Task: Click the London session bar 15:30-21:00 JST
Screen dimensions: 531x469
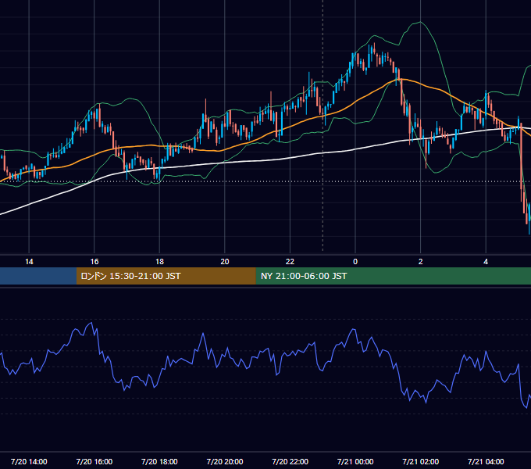Action: 166,276
